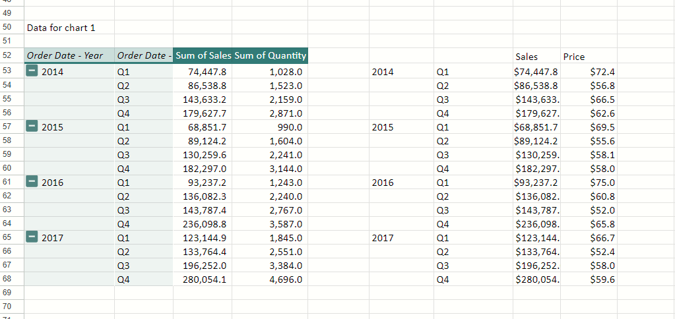Viewport: 675px width, 319px height.
Task: Select cell with sales value 130,259.6
Action: (x=203, y=154)
